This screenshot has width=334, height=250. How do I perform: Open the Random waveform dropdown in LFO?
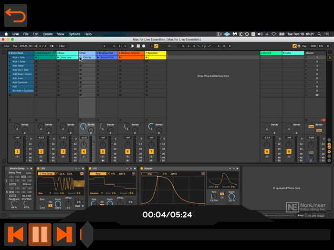(96, 193)
